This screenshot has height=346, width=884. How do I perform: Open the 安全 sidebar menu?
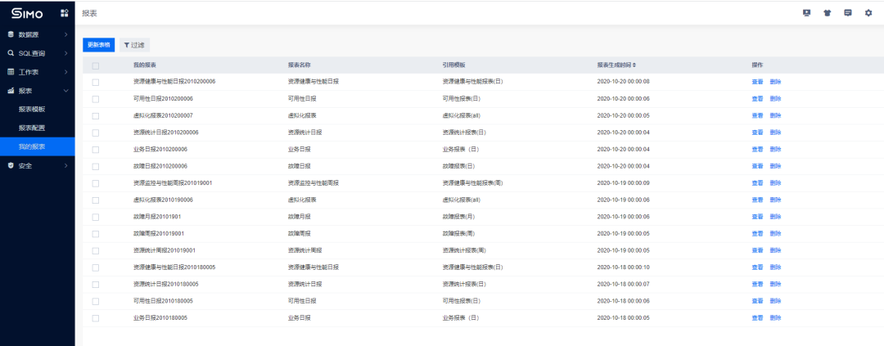click(37, 166)
